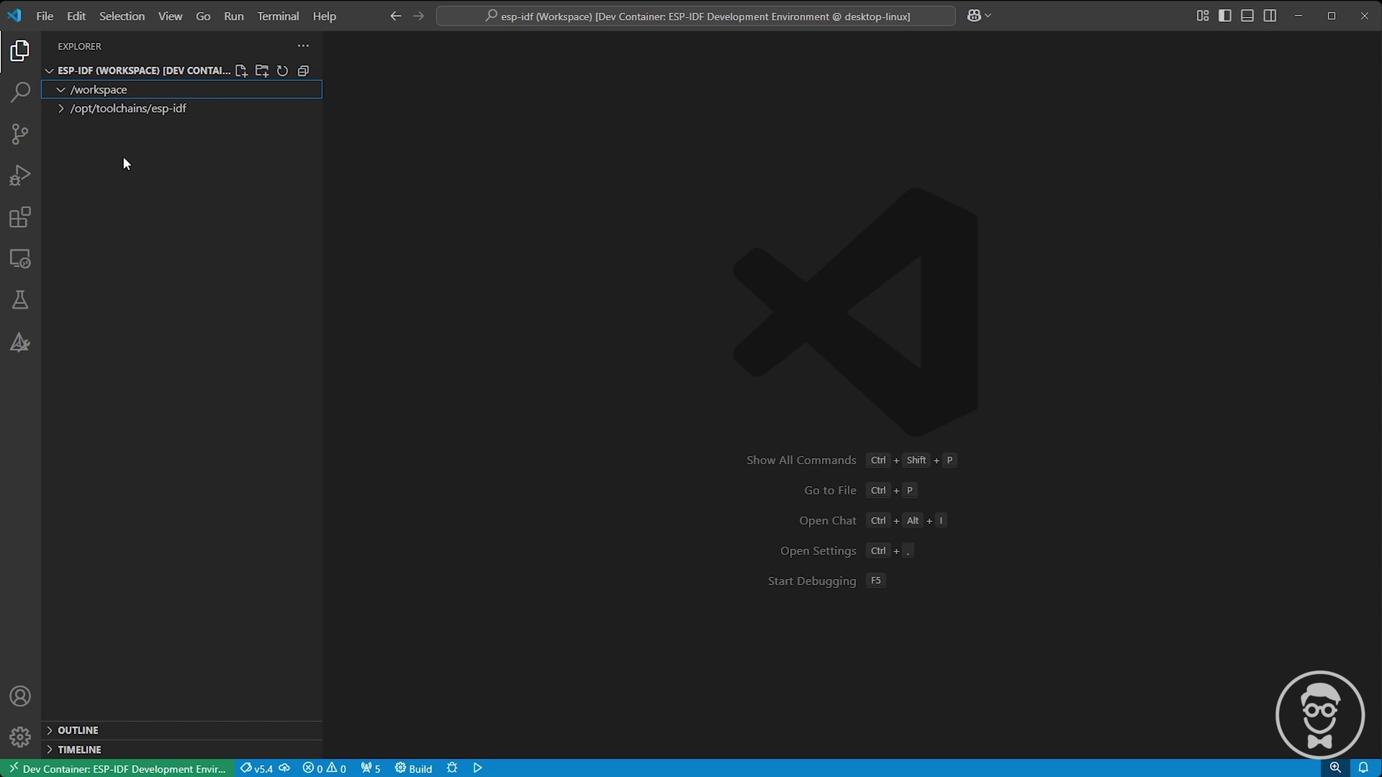Screen dimensions: 1382x777
Task: Expand the TIMELINE section
Action: point(49,750)
